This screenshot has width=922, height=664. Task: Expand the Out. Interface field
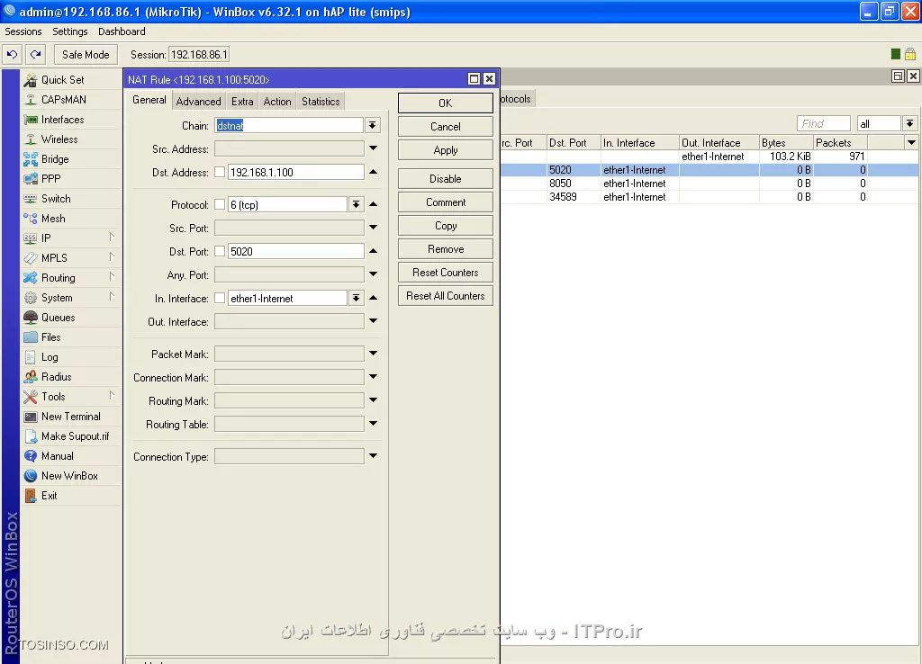(374, 321)
